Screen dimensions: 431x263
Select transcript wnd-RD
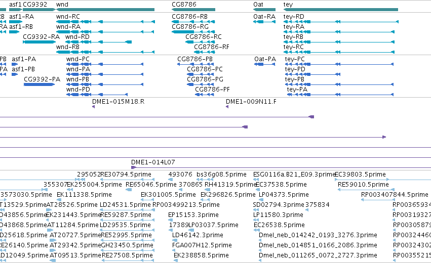click(x=77, y=37)
